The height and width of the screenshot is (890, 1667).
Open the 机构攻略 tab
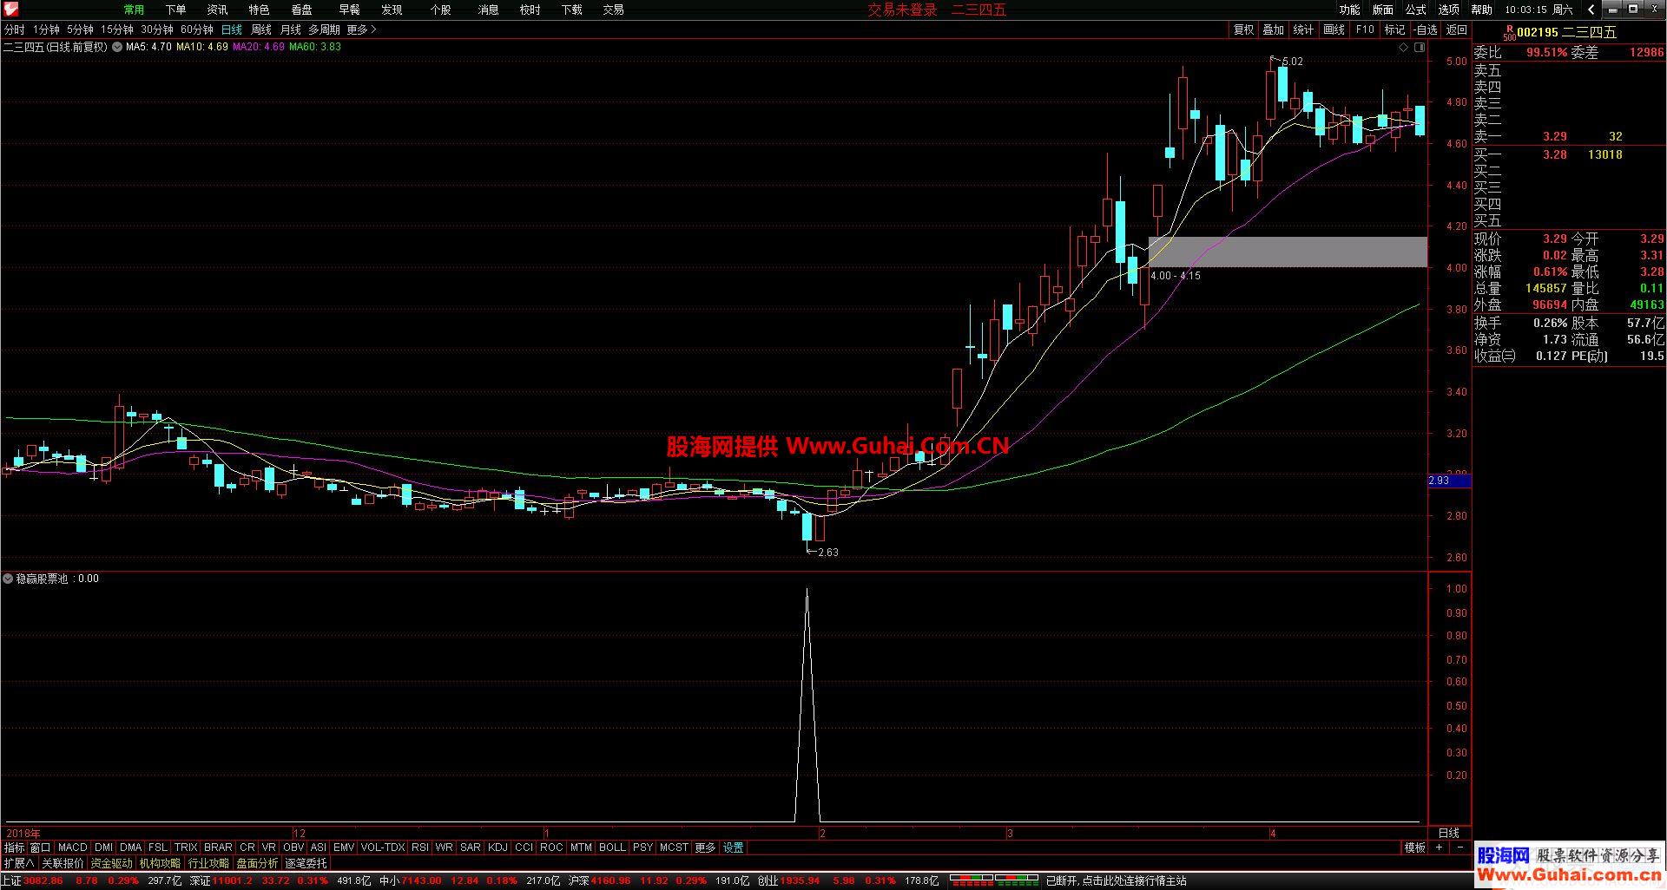click(x=161, y=863)
